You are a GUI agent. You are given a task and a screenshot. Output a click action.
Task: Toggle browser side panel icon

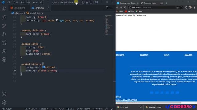[x=186, y=7]
